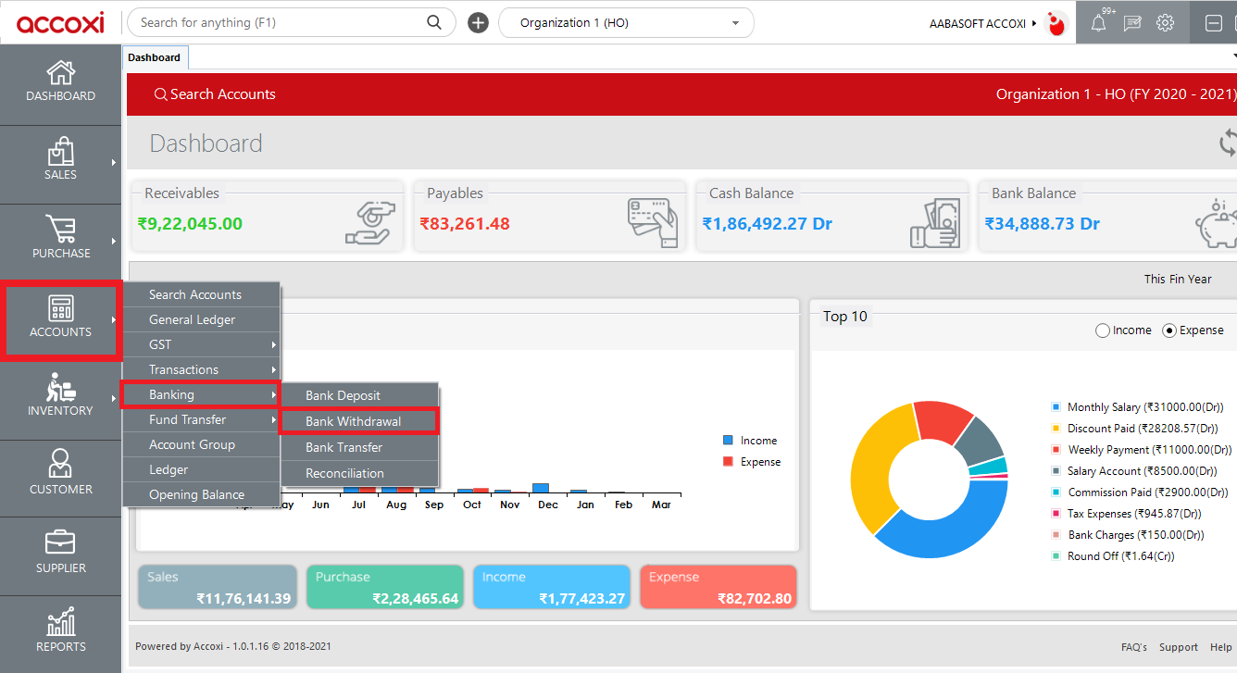The width and height of the screenshot is (1237, 673).
Task: Open the Support link
Action: click(1179, 647)
